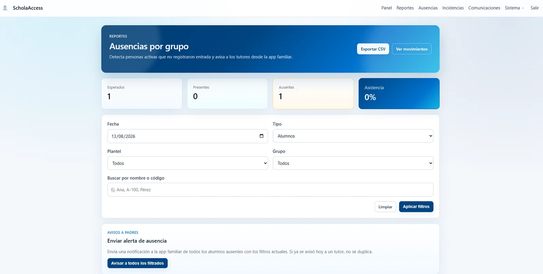Open the calendar picker icon in Fecha
Viewport: 543px width, 274px height.
pos(261,136)
